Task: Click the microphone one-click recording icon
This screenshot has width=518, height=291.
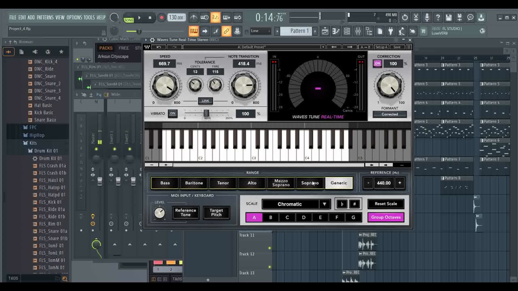Action: click(x=427, y=17)
